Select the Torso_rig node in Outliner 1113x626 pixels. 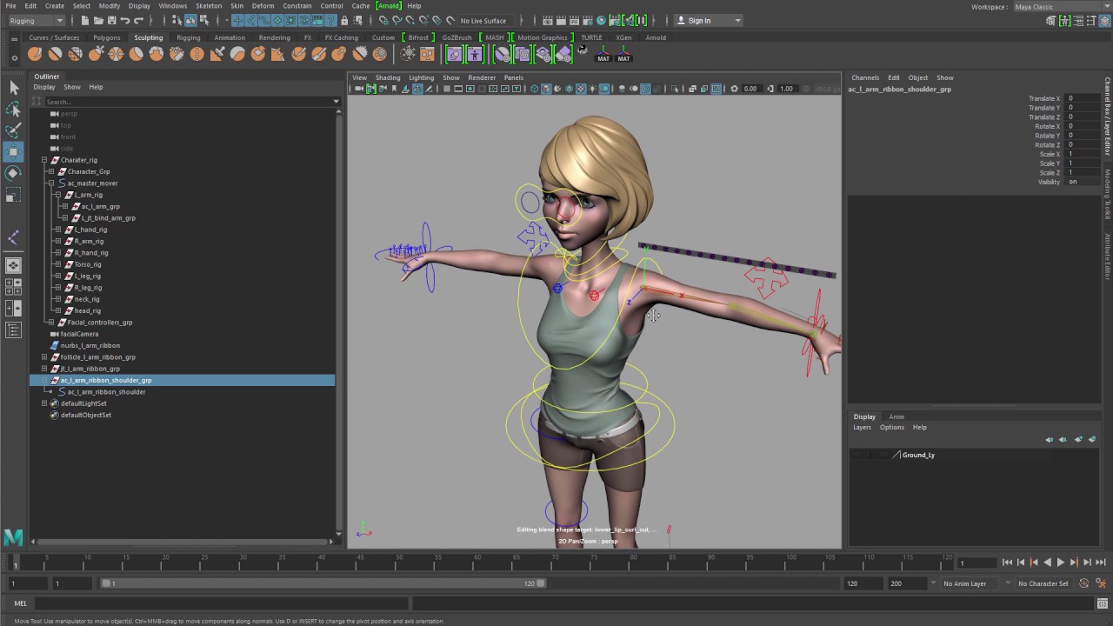[88, 264]
